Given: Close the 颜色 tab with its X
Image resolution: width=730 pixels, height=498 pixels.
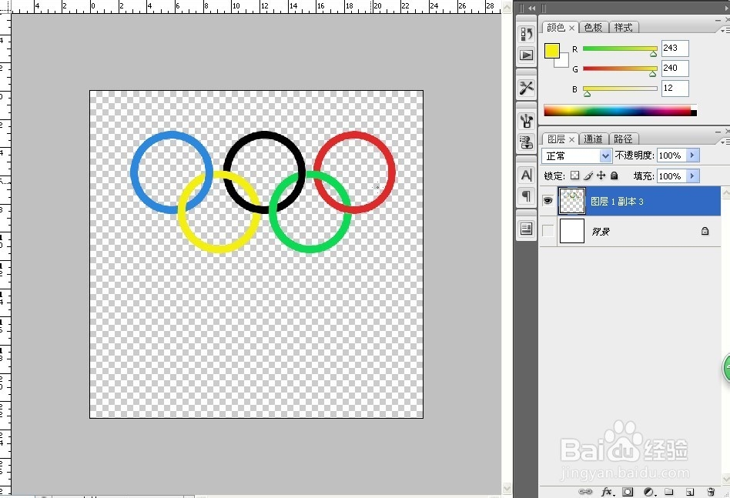Looking at the screenshot, I should 571,28.
